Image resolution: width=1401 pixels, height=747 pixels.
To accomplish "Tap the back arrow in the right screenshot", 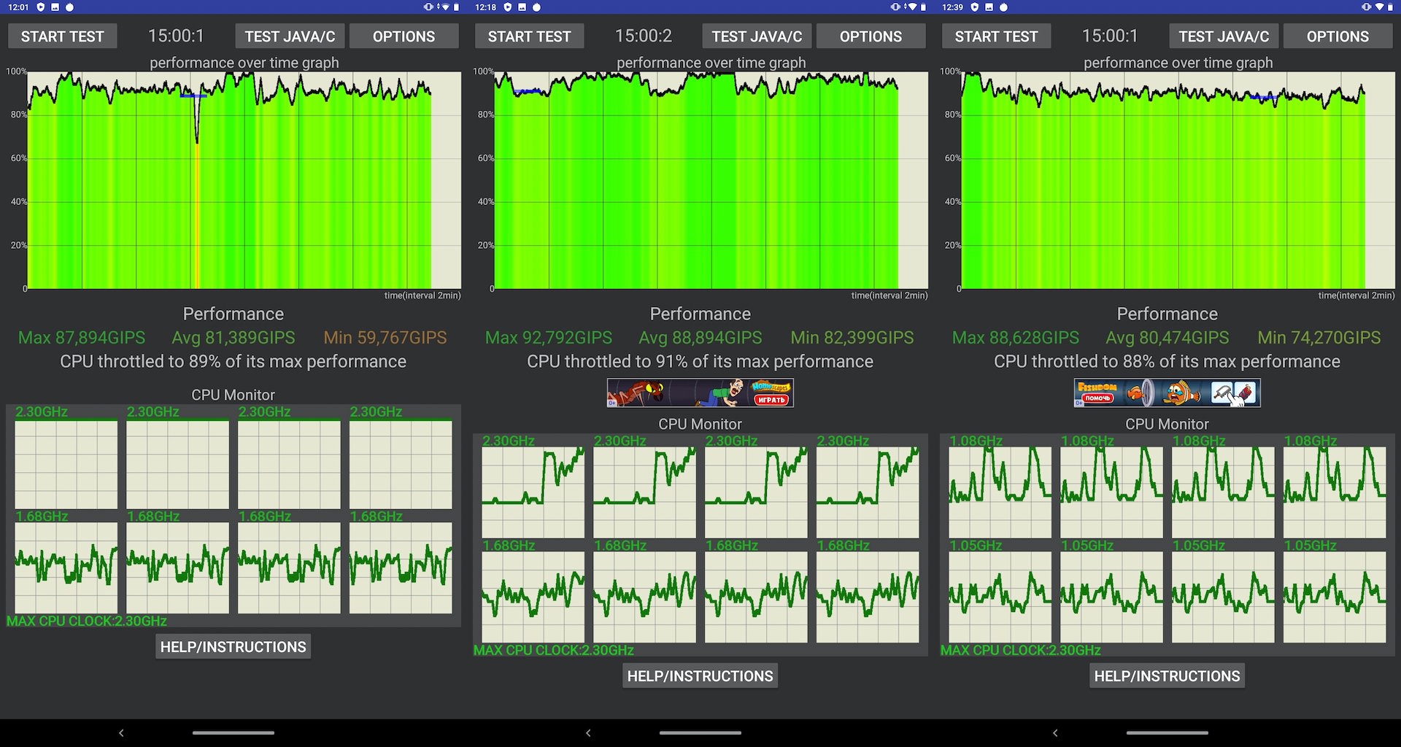I will [1055, 732].
